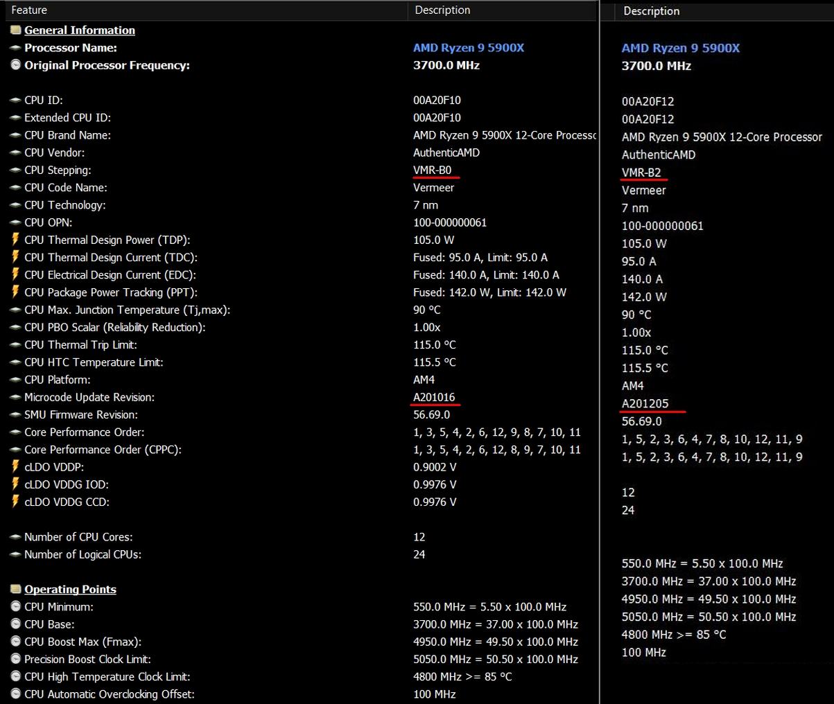Click the General Information section folder icon

15,30
